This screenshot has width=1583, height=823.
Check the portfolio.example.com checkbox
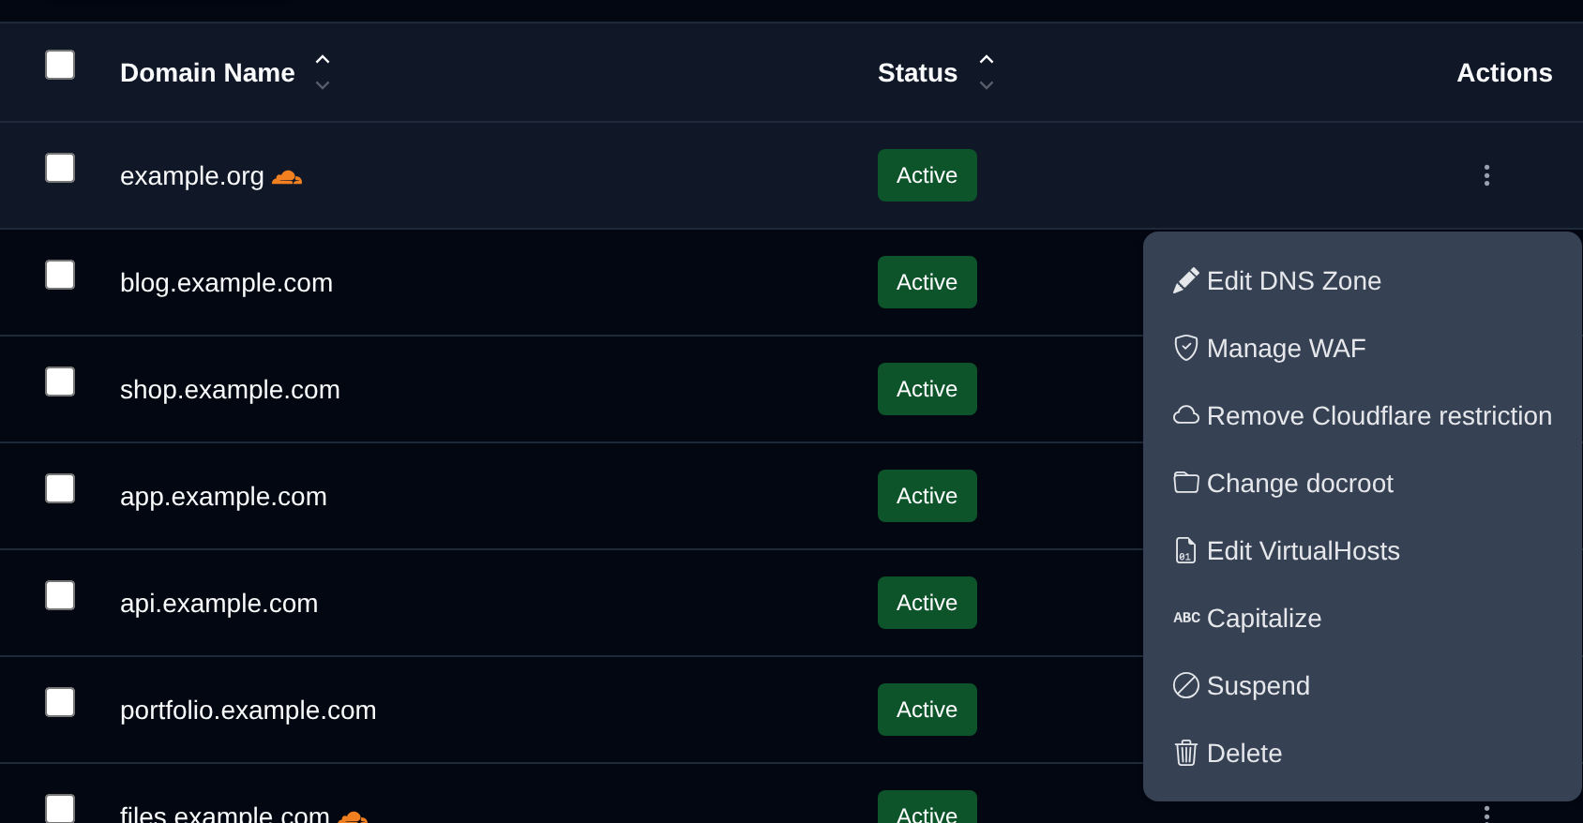pyautogui.click(x=60, y=702)
